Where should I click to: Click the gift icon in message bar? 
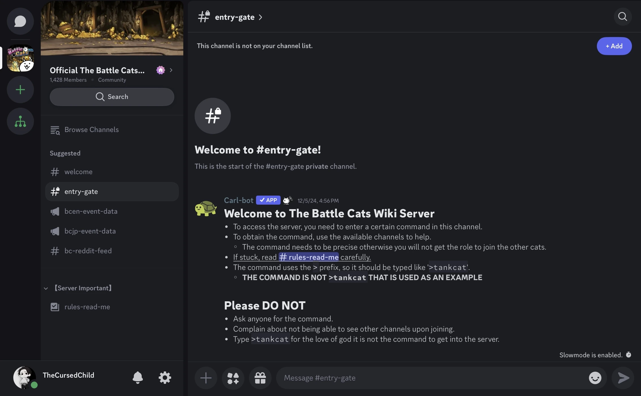260,378
